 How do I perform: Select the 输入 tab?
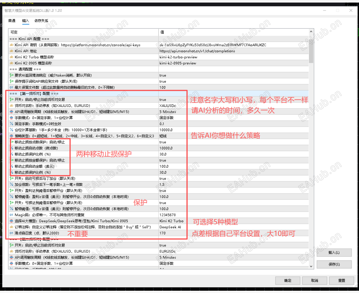26,21
